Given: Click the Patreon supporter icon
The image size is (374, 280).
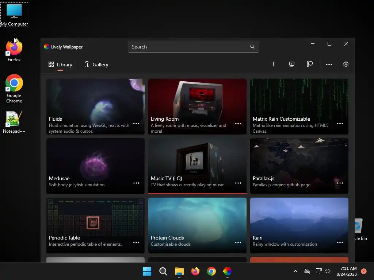Looking at the screenshot, I should (x=310, y=64).
